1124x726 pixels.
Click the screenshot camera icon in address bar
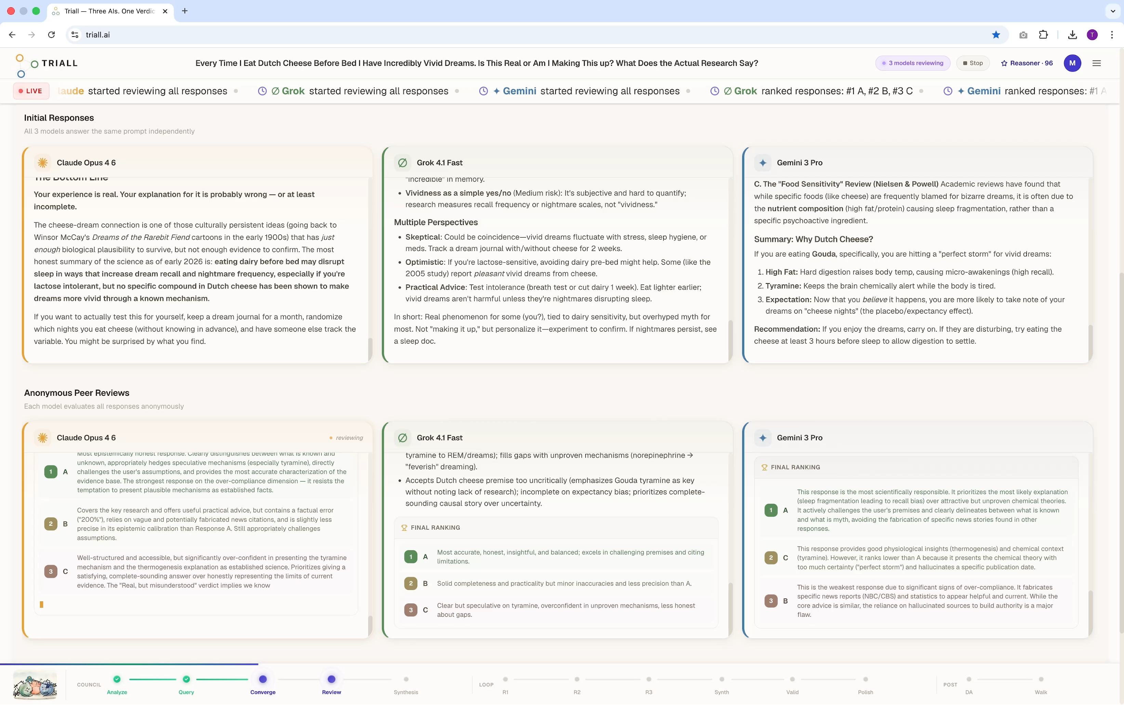1023,35
